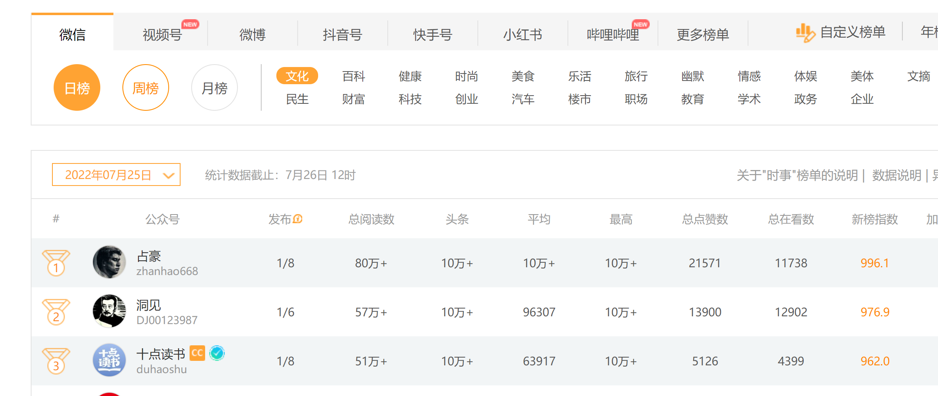The image size is (938, 396).
Task: Click the verified checkmark badge of 十点读书
Action: tap(217, 353)
